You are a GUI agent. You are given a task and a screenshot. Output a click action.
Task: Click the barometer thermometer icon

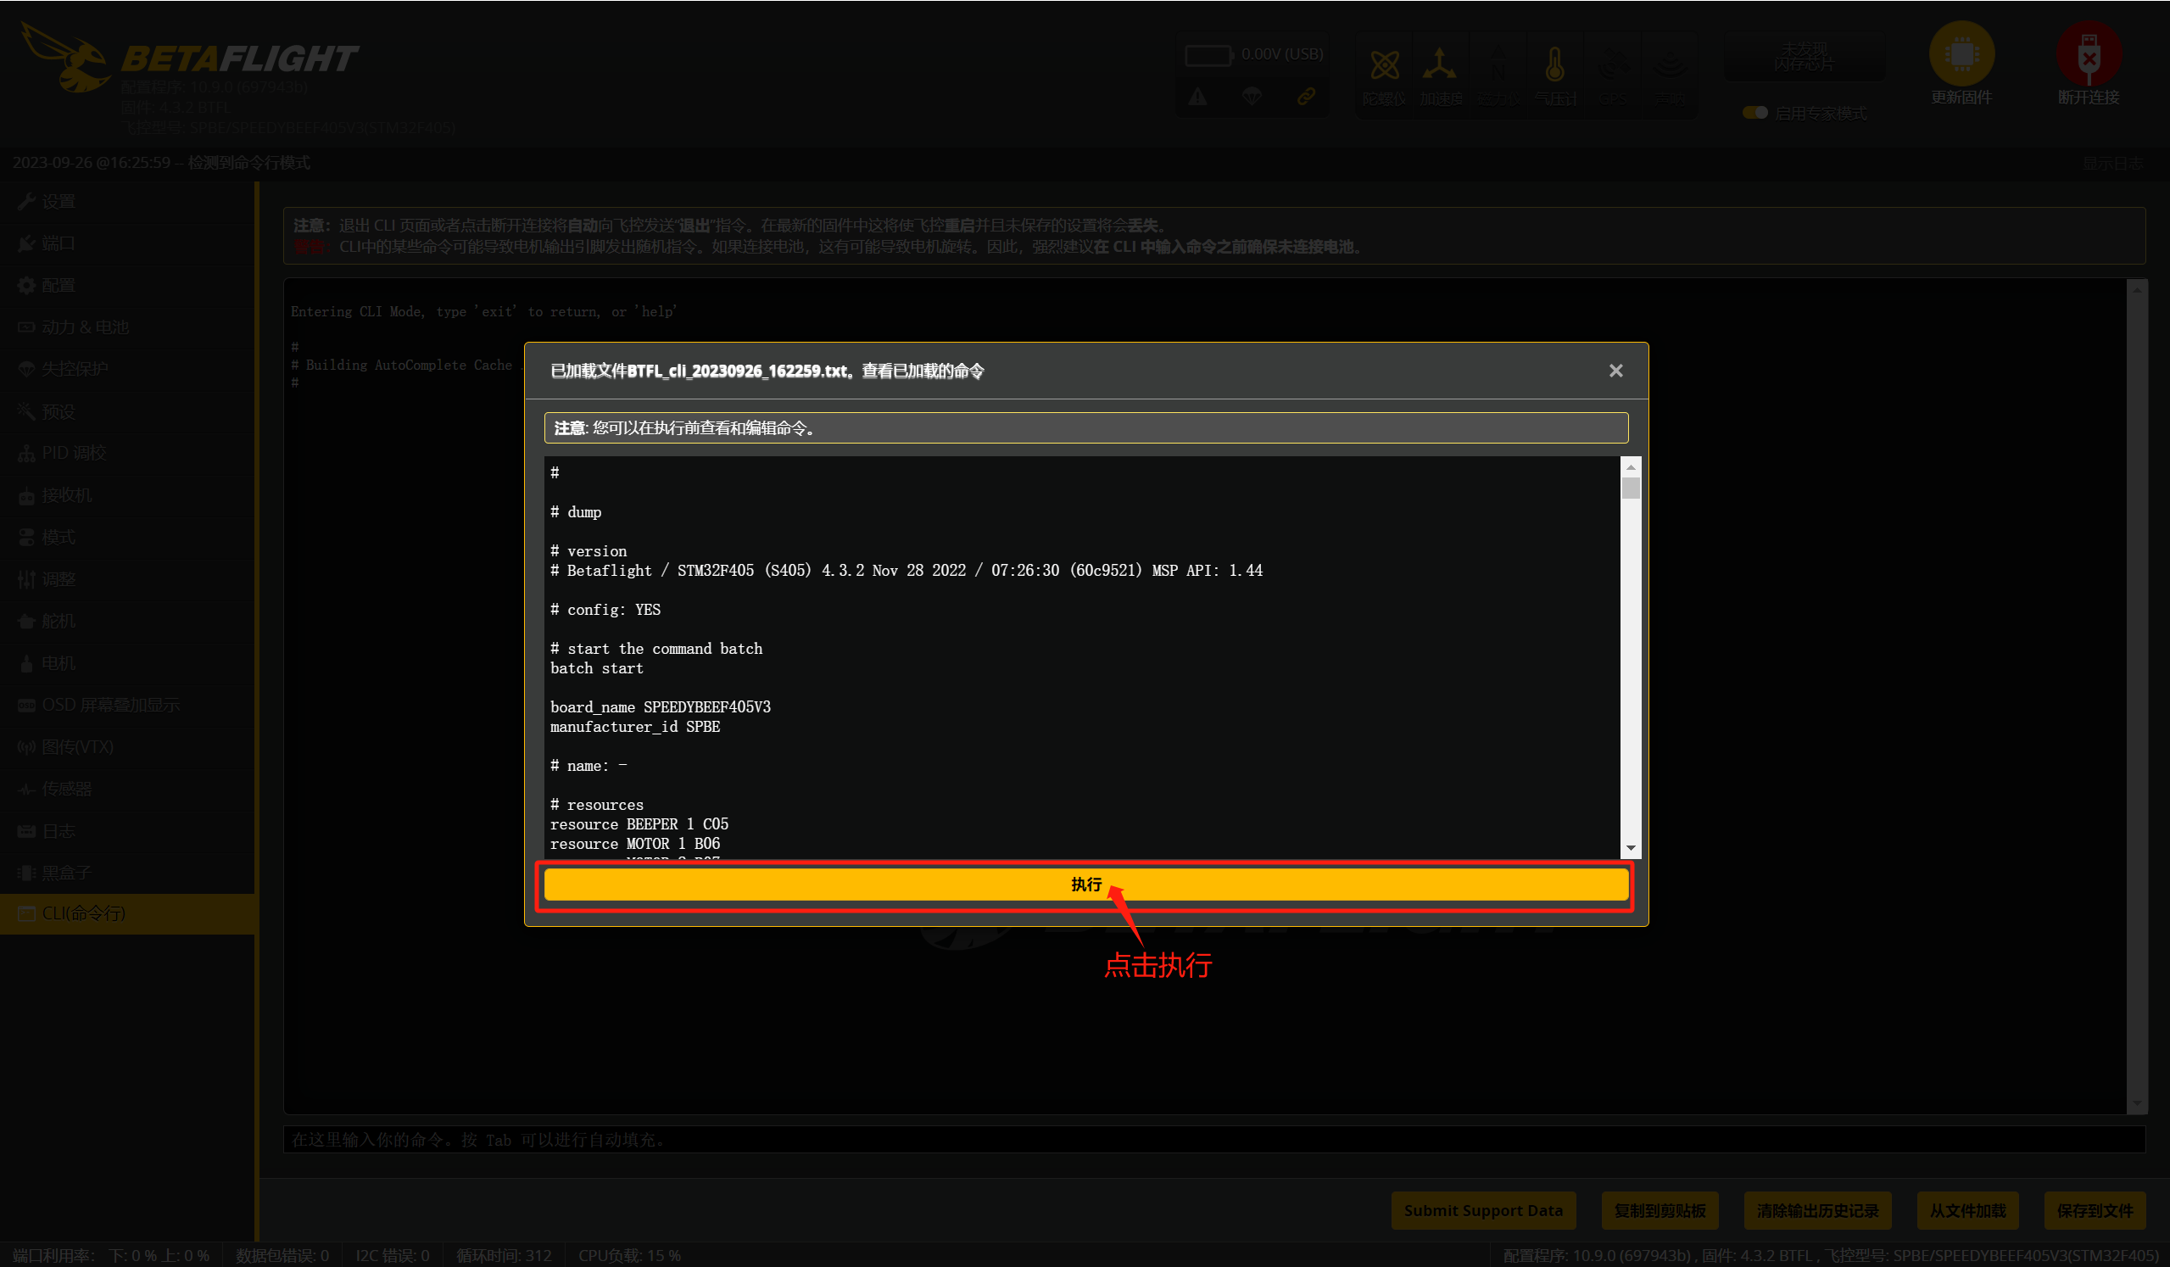(1554, 65)
